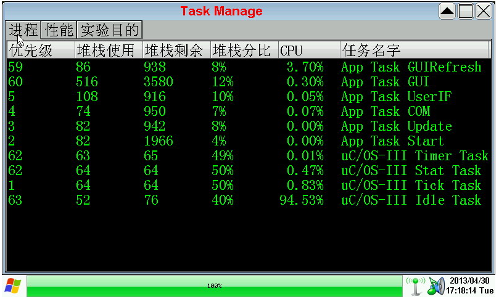Click the 堆栈使用 column header
This screenshot has height=299, width=499.
pos(109,50)
